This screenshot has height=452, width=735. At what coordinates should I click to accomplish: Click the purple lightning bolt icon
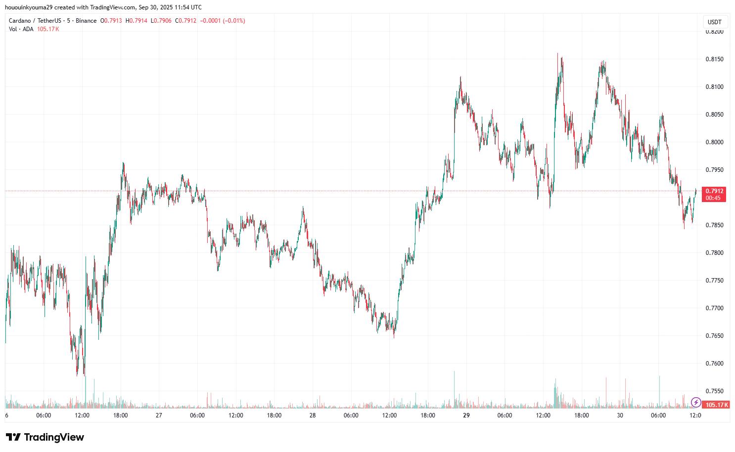(695, 402)
